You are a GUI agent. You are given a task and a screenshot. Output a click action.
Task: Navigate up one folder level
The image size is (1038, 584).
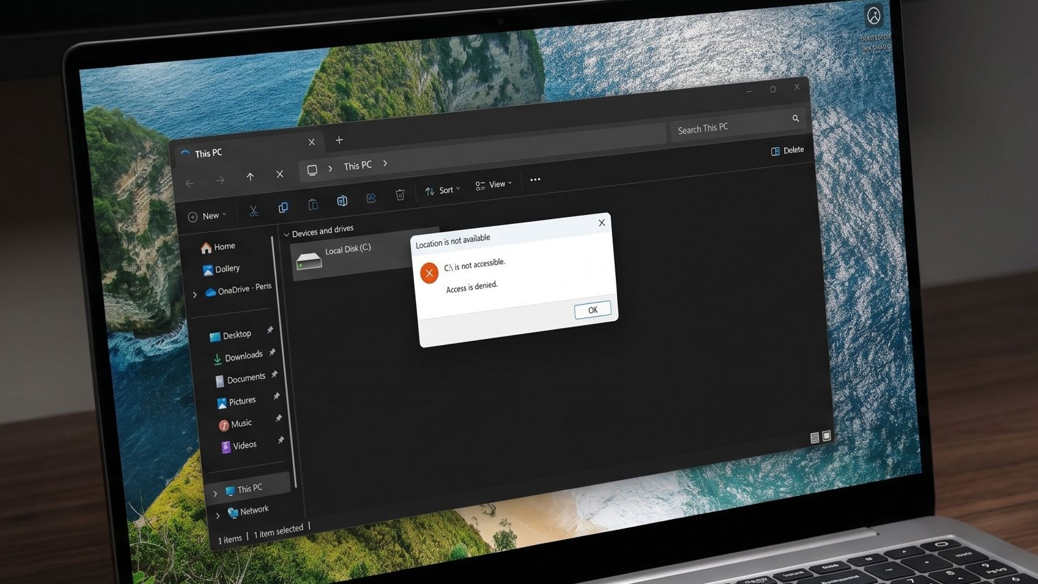(x=250, y=177)
